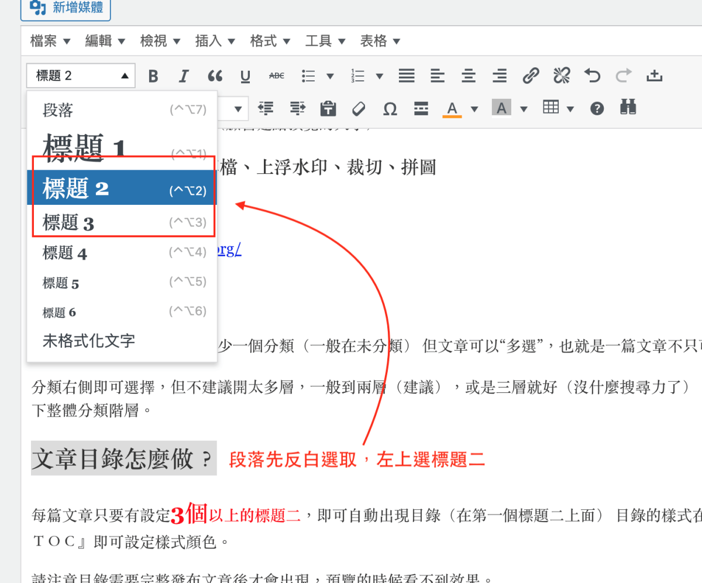The width and height of the screenshot is (702, 583).
Task: Open find and replace binoculars icon
Action: click(628, 108)
